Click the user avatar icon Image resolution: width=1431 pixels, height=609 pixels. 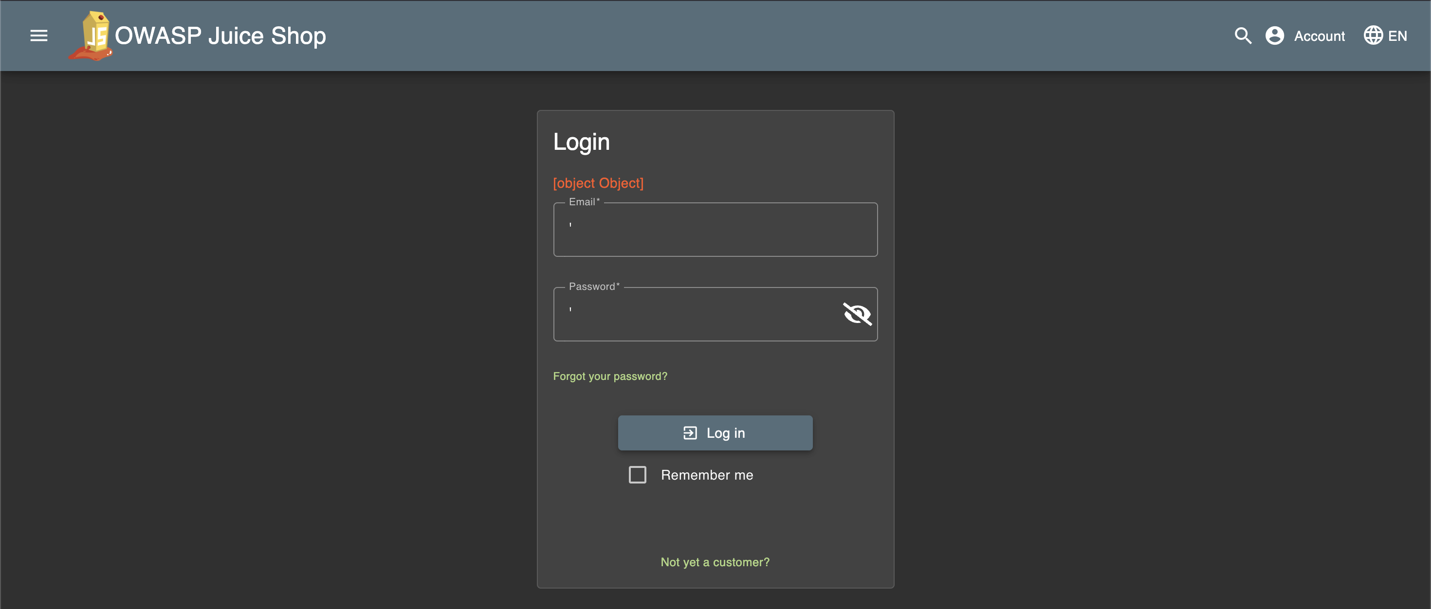(x=1274, y=36)
